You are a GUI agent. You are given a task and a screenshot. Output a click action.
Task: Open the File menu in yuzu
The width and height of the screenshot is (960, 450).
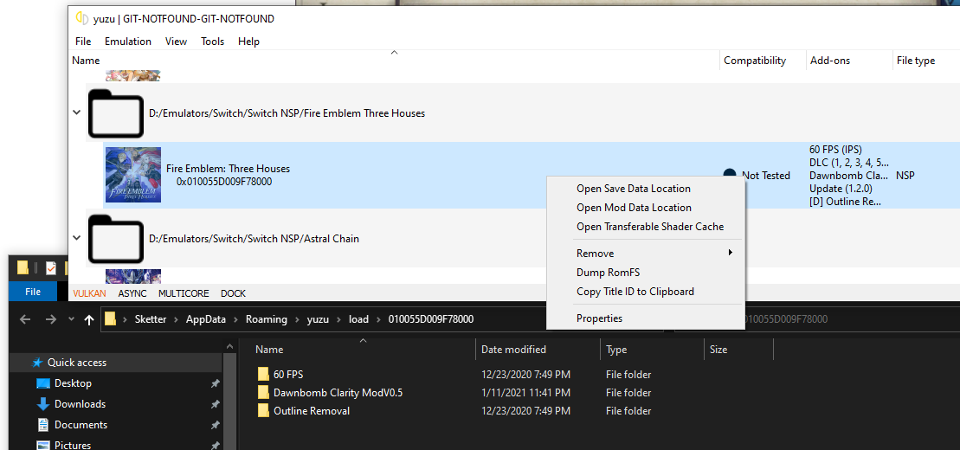82,42
